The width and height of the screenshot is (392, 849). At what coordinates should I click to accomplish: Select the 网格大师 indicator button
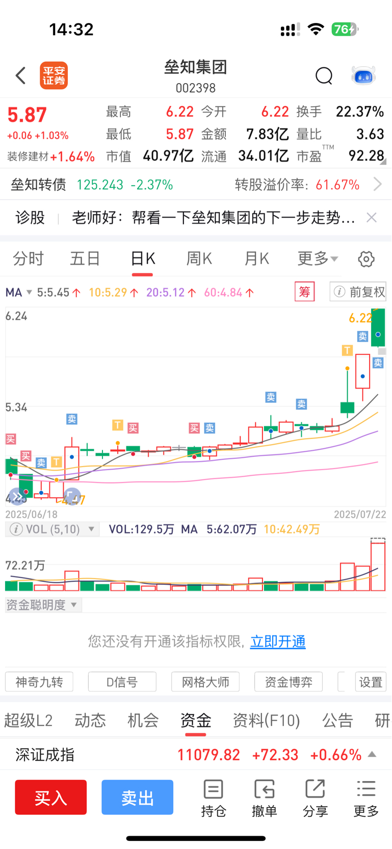[205, 682]
